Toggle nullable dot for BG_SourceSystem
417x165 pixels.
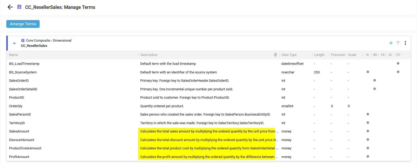coord(368,72)
